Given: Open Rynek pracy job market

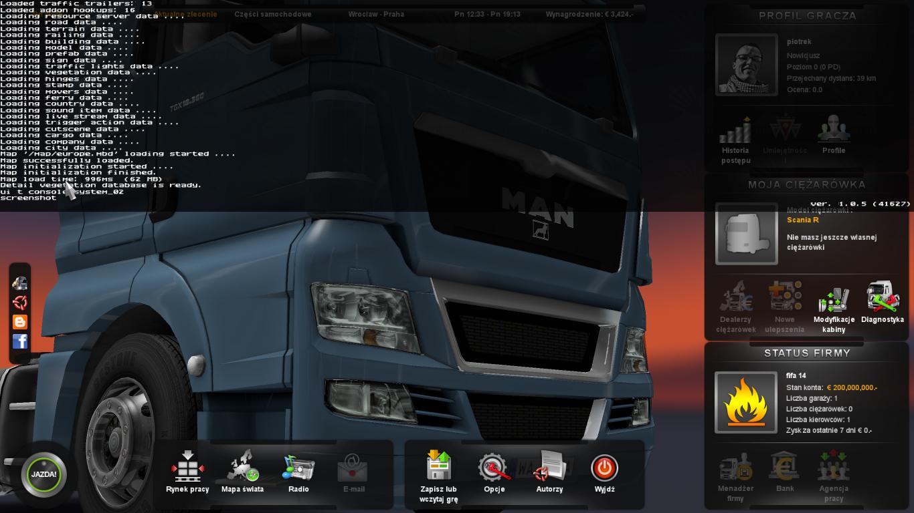Looking at the screenshot, I should (187, 467).
